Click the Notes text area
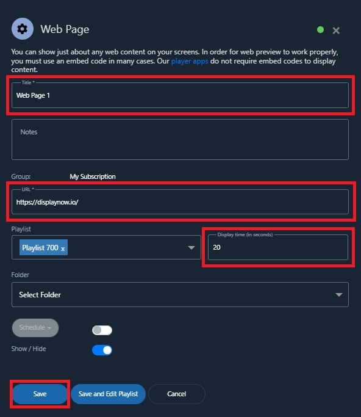The height and width of the screenshot is (417, 361). tap(180, 139)
